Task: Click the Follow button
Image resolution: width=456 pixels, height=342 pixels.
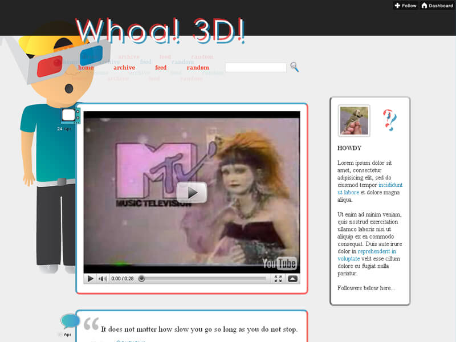Action: tap(406, 6)
